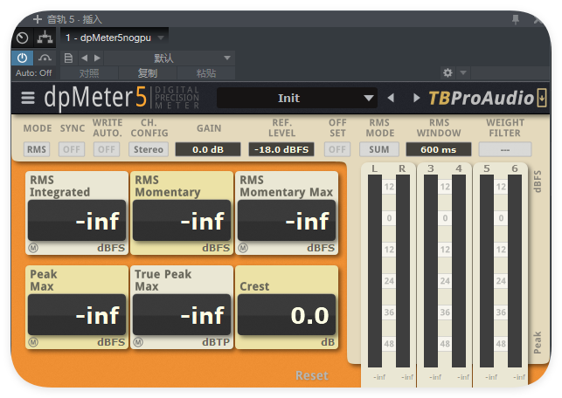Screen dimensions: 562x398
Task: Click the RMS Momentary -inf display
Action: click(182, 221)
